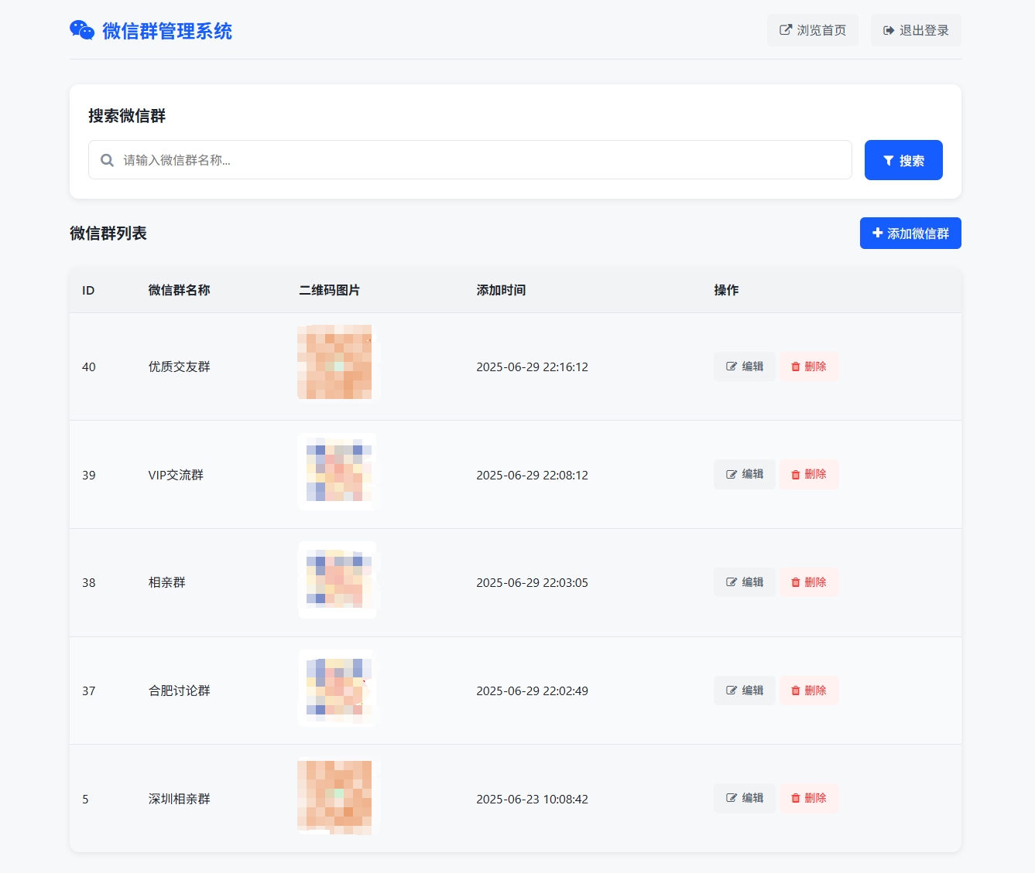Viewport: 1035px width, 873px height.
Task: Delete the 深圳相亲群 group
Action: click(808, 798)
